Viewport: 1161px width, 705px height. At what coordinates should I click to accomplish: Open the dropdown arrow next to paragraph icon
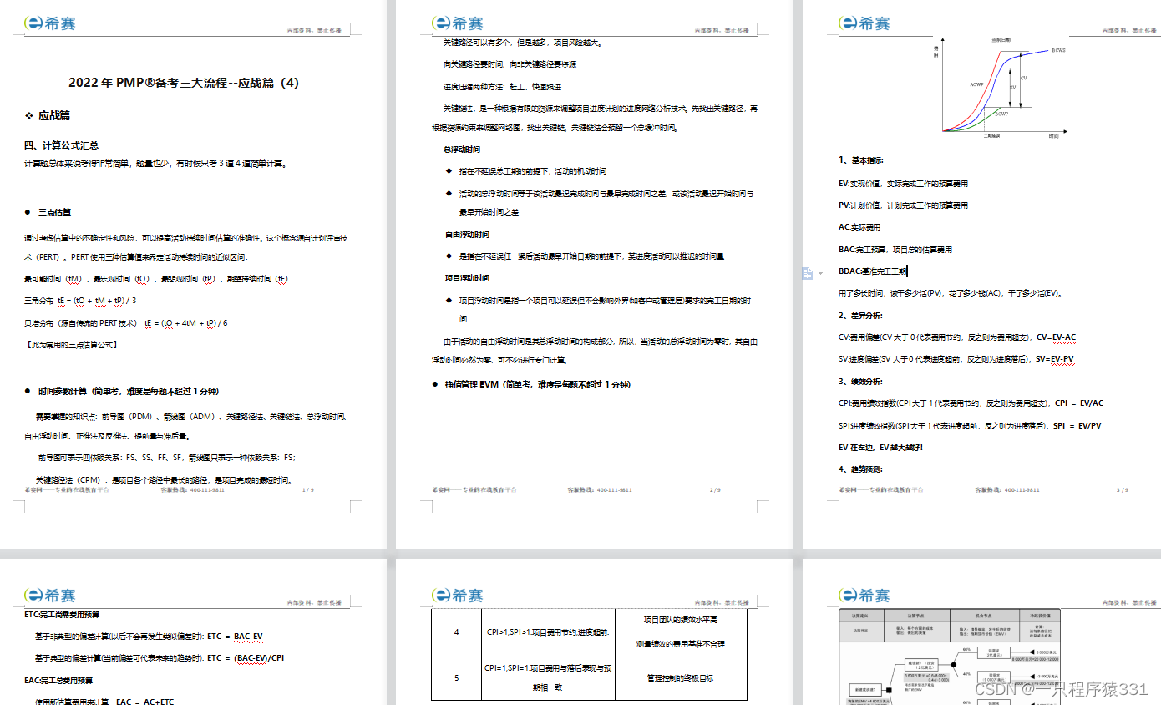820,274
